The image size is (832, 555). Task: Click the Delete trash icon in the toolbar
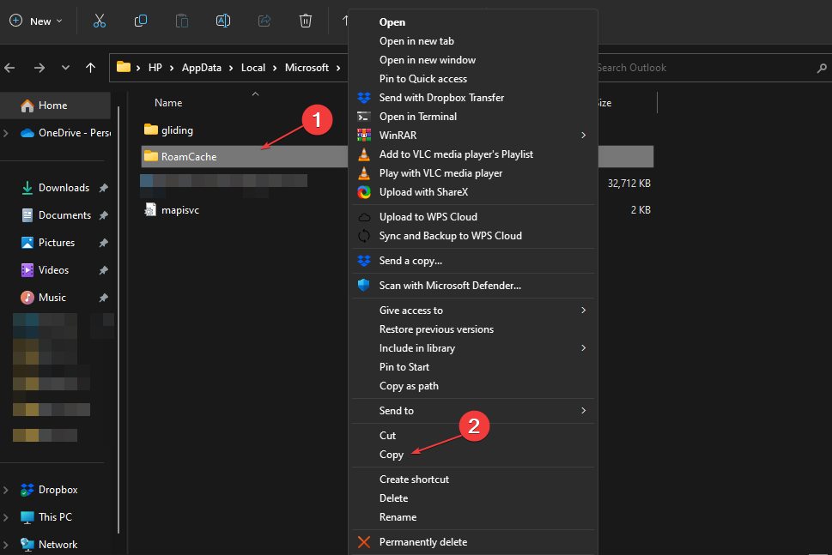point(305,20)
